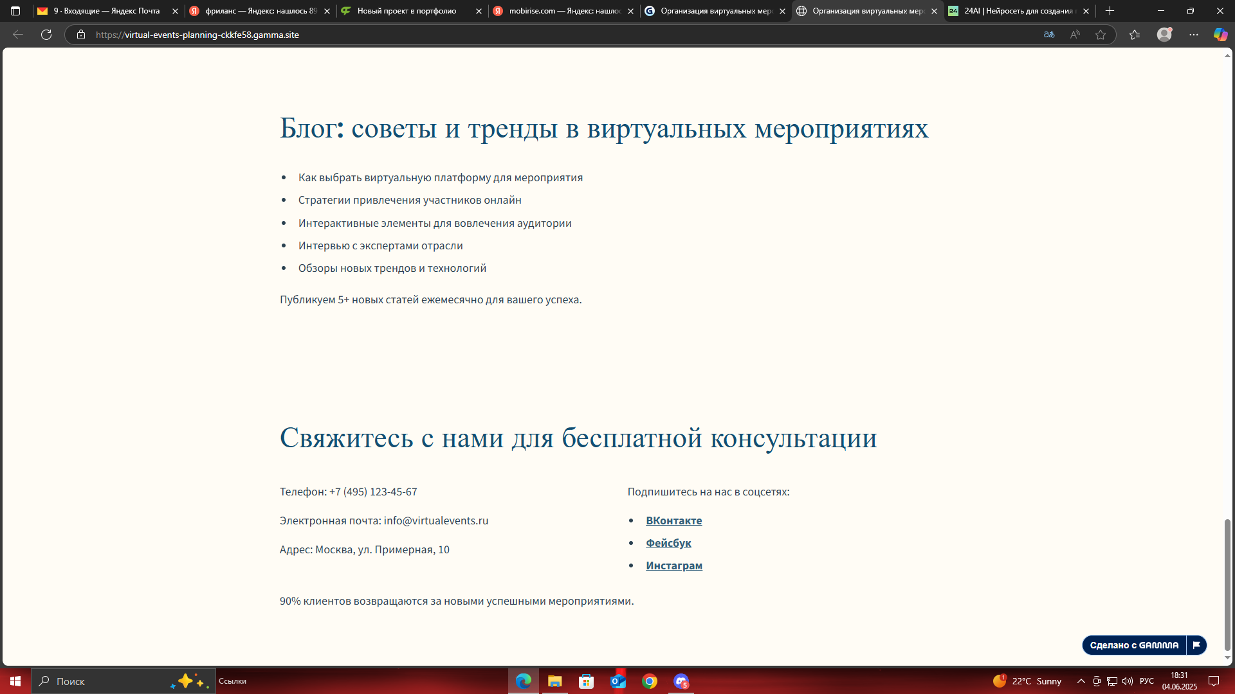Translate the page using translate icon
Screen dimensions: 1235x694
coord(1048,35)
